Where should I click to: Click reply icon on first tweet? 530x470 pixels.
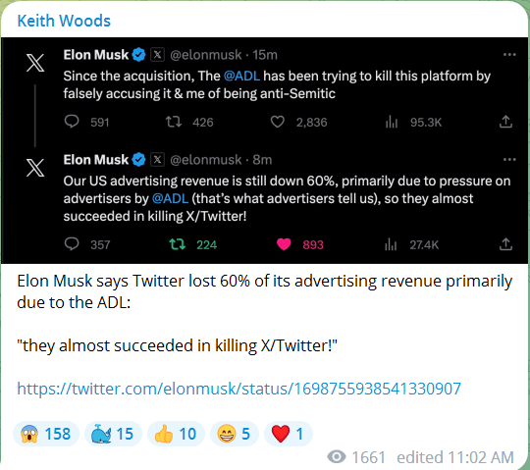(72, 122)
